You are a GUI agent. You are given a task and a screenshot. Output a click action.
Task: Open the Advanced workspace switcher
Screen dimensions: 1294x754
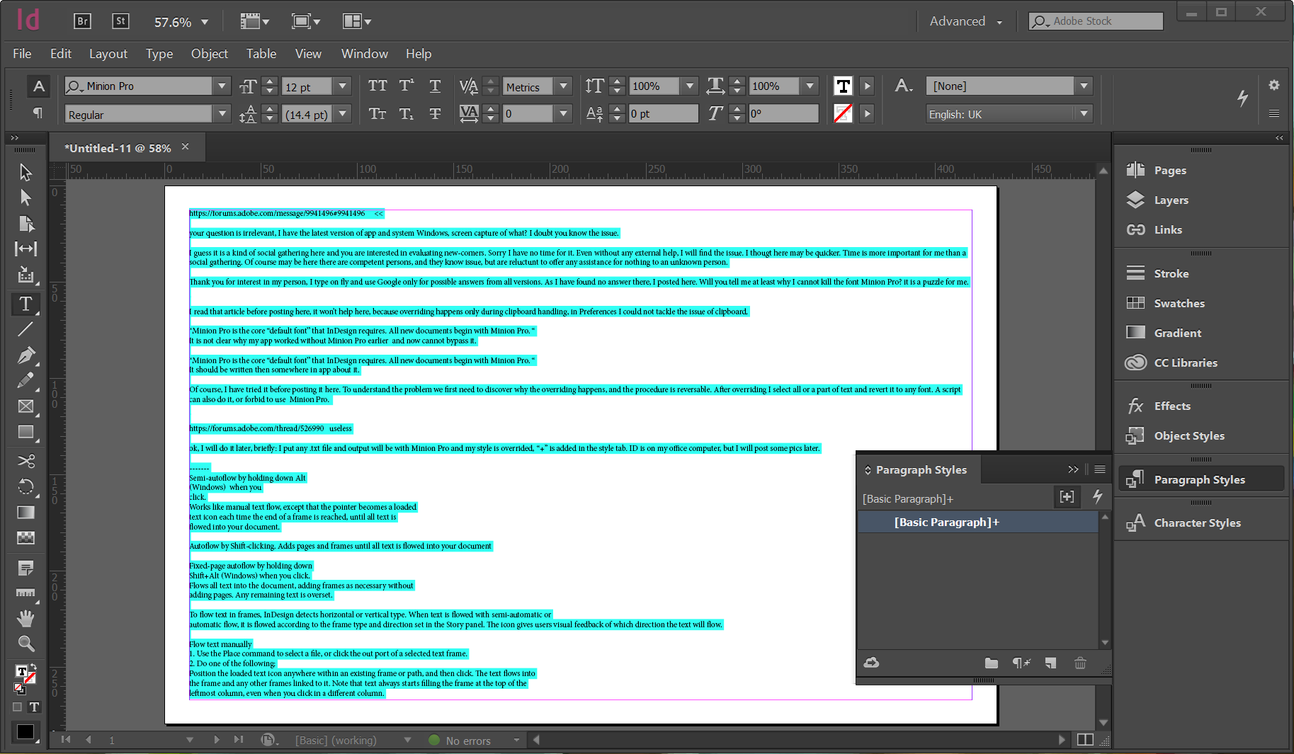coord(966,21)
